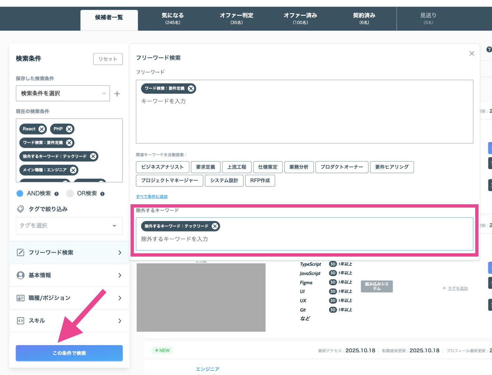Remove the PHP search condition chip
The width and height of the screenshot is (492, 375).
tap(69, 129)
